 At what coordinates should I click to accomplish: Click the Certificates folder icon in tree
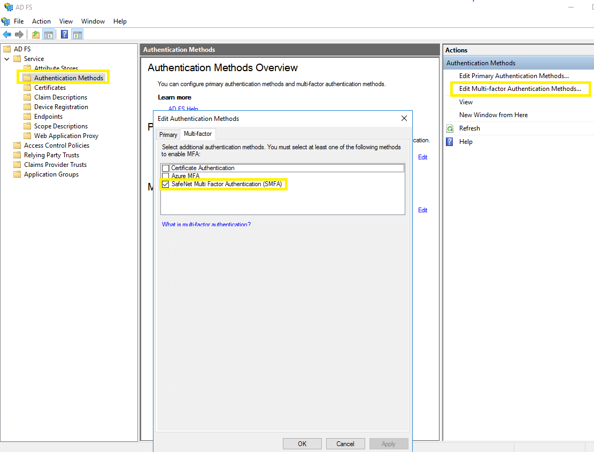tap(28, 88)
